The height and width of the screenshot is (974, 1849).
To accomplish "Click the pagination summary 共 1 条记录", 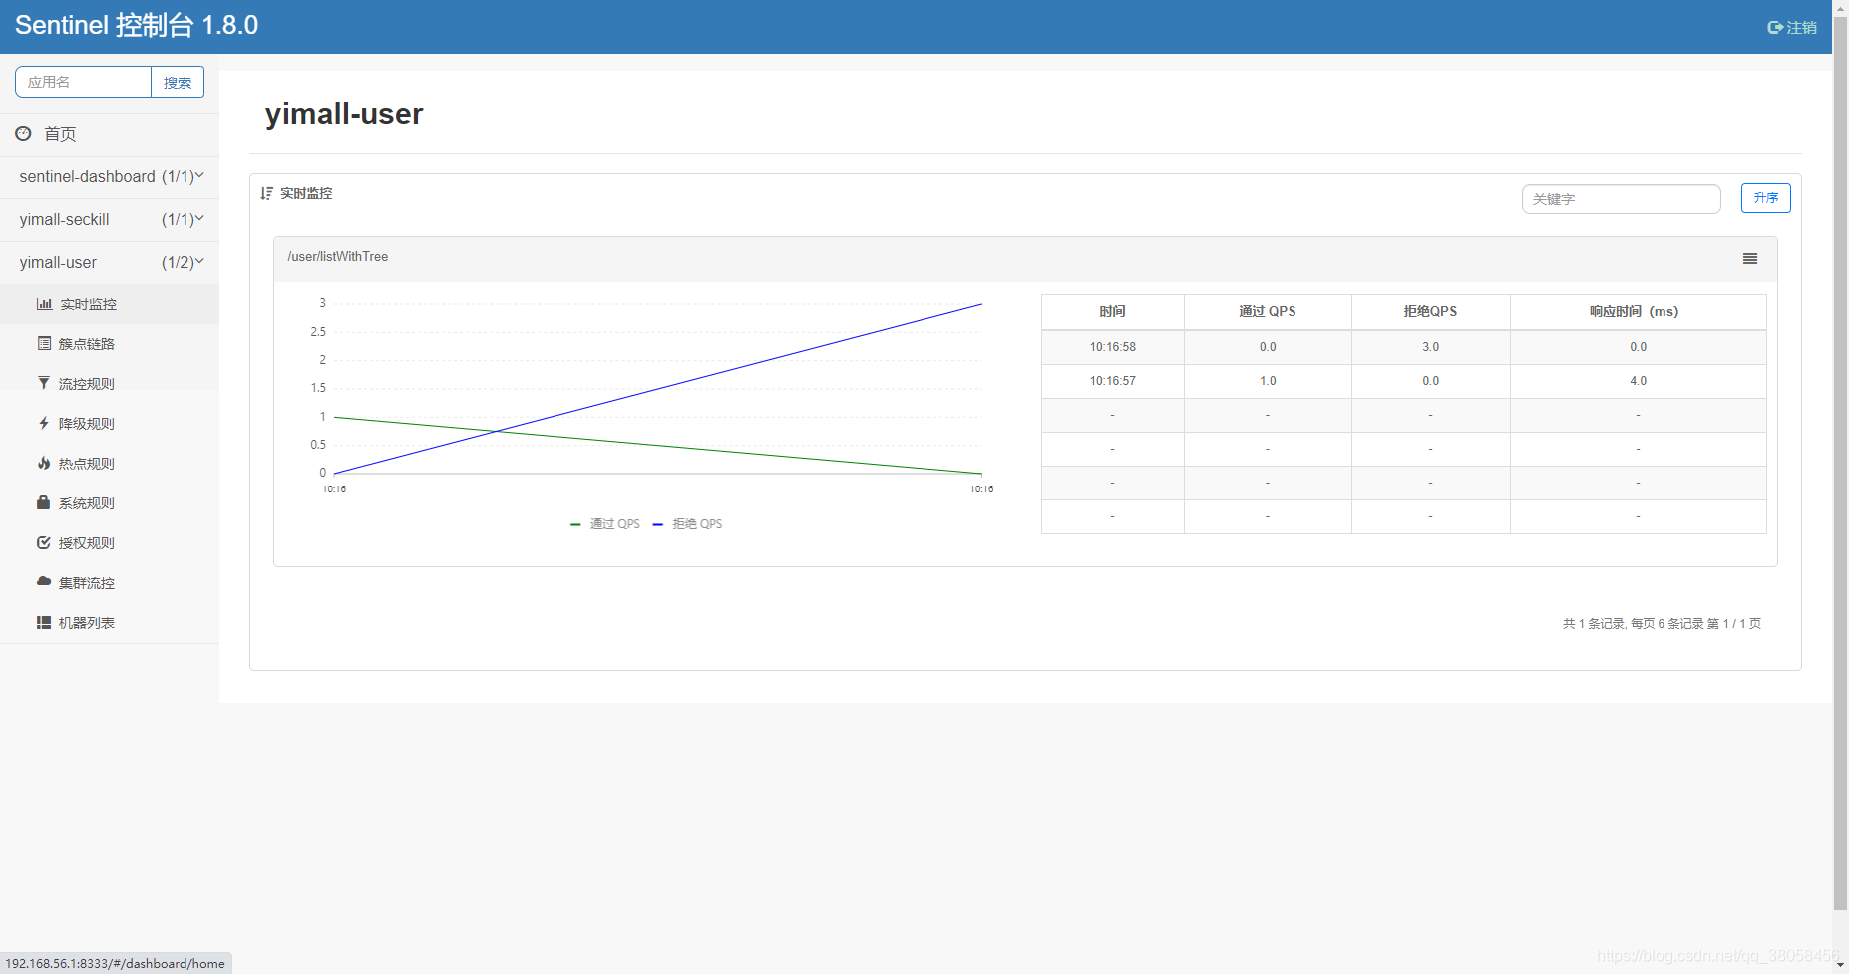I will 1662,624.
